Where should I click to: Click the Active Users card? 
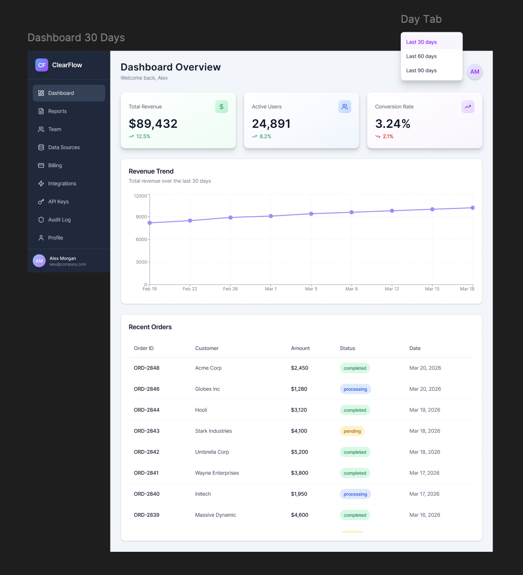301,120
